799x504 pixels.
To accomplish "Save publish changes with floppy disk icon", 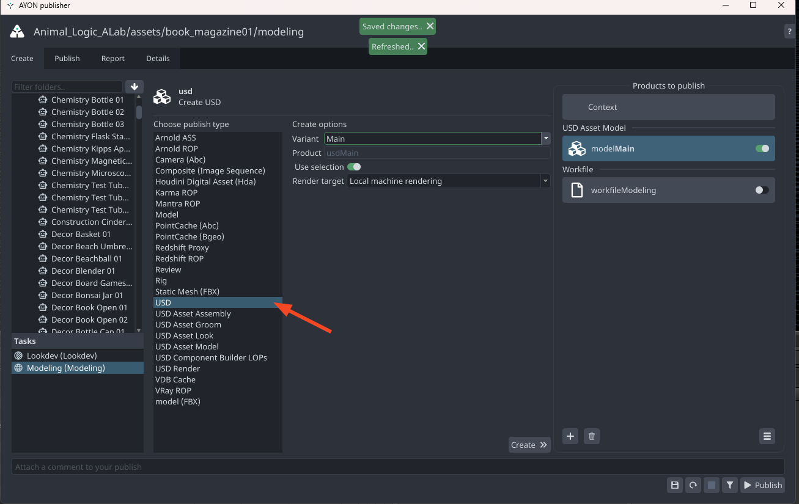I will 675,485.
